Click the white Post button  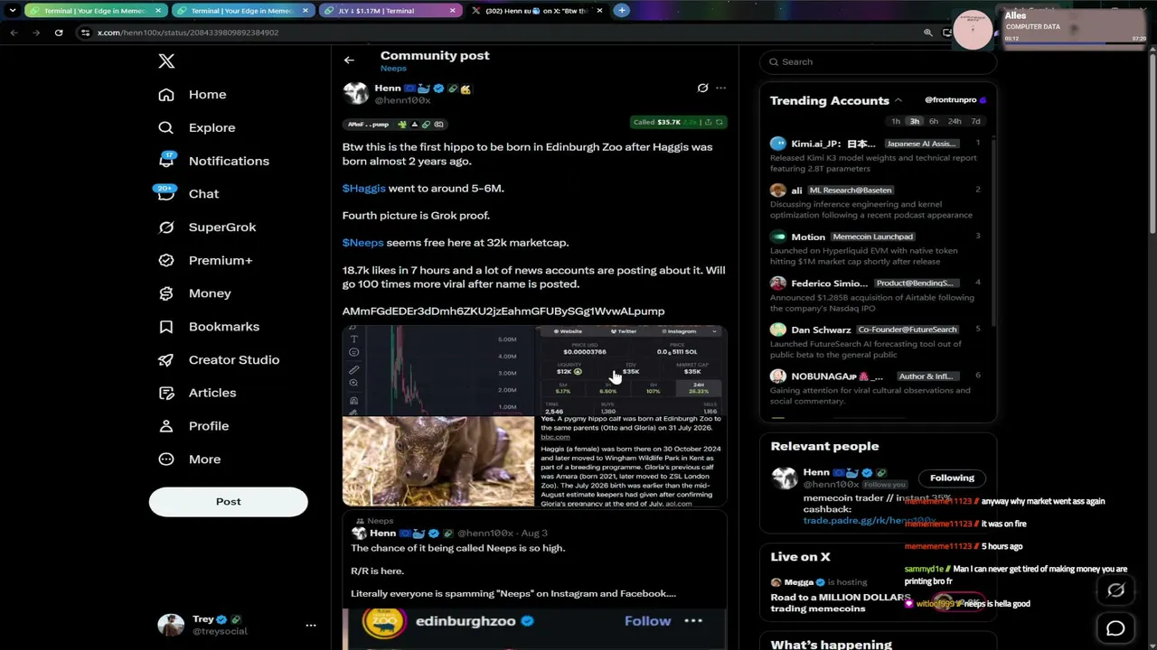229,502
